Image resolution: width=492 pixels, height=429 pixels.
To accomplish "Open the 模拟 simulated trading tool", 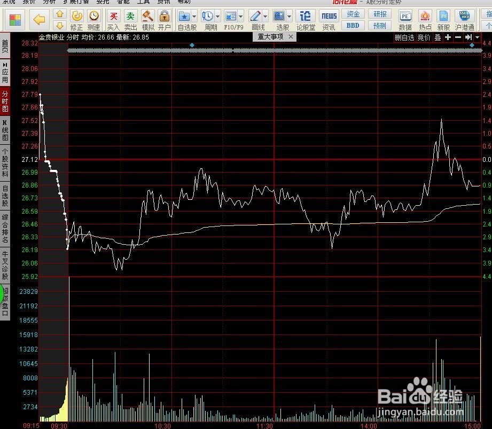I will [x=147, y=20].
